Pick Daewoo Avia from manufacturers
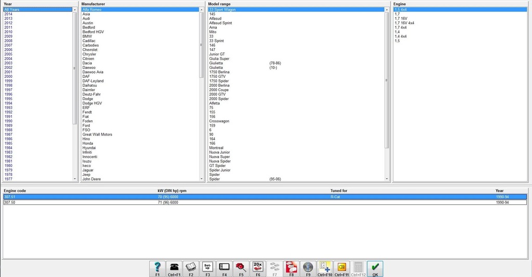 pyautogui.click(x=92, y=72)
